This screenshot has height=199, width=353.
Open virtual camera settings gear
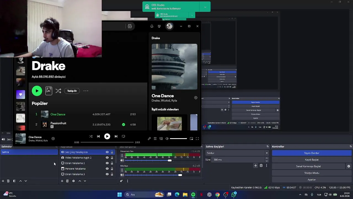(349, 166)
